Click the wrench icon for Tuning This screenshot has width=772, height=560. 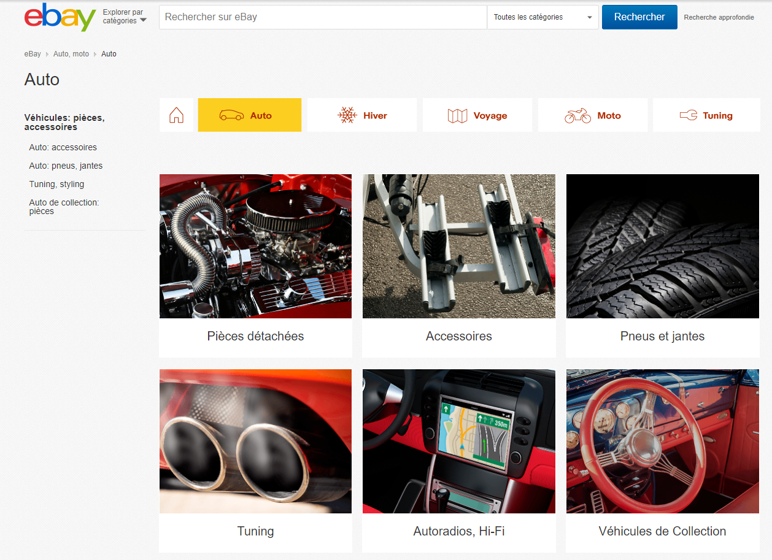[x=689, y=115]
